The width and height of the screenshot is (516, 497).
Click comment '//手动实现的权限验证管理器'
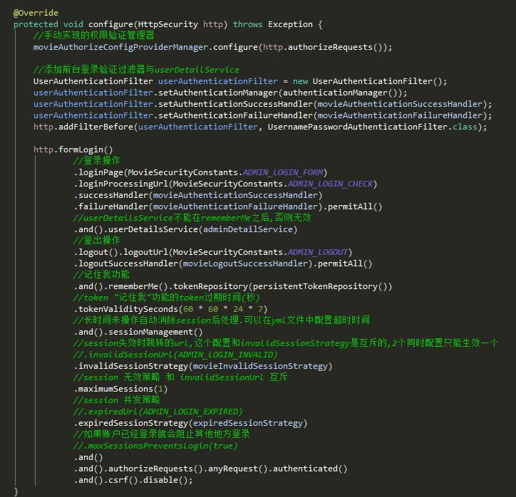tap(94, 36)
